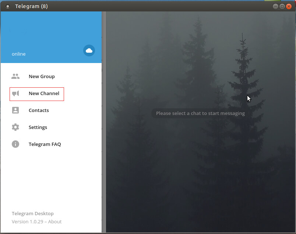Open Settings via the gear icon

point(15,127)
